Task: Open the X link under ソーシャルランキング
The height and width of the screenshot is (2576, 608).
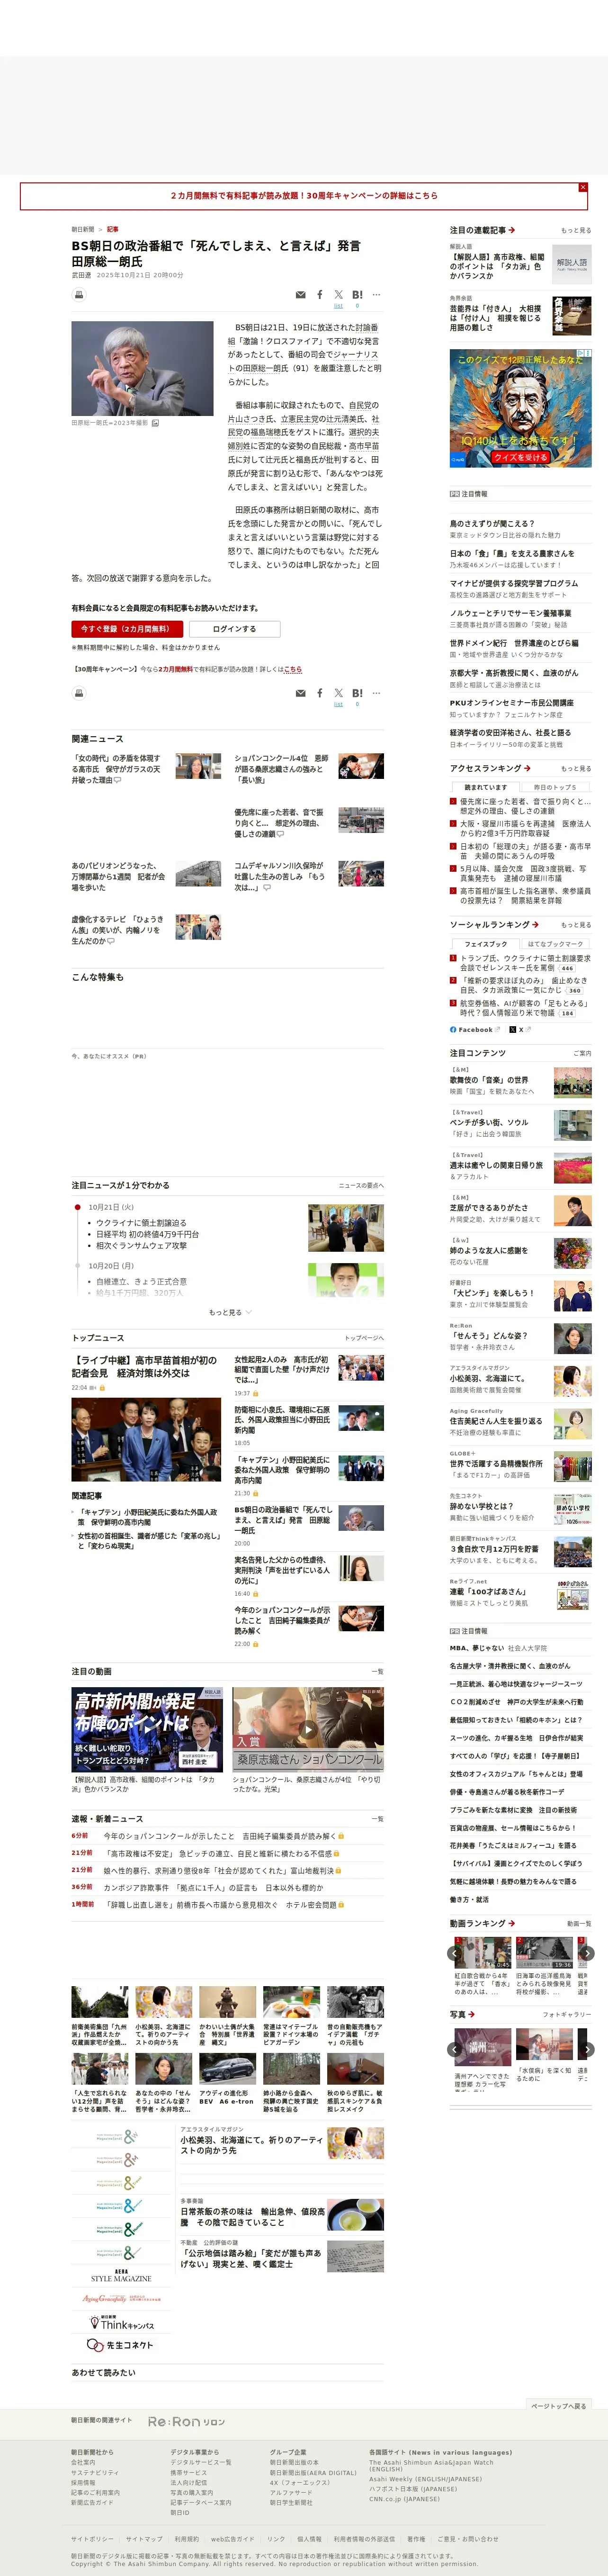Action: coord(520,1029)
